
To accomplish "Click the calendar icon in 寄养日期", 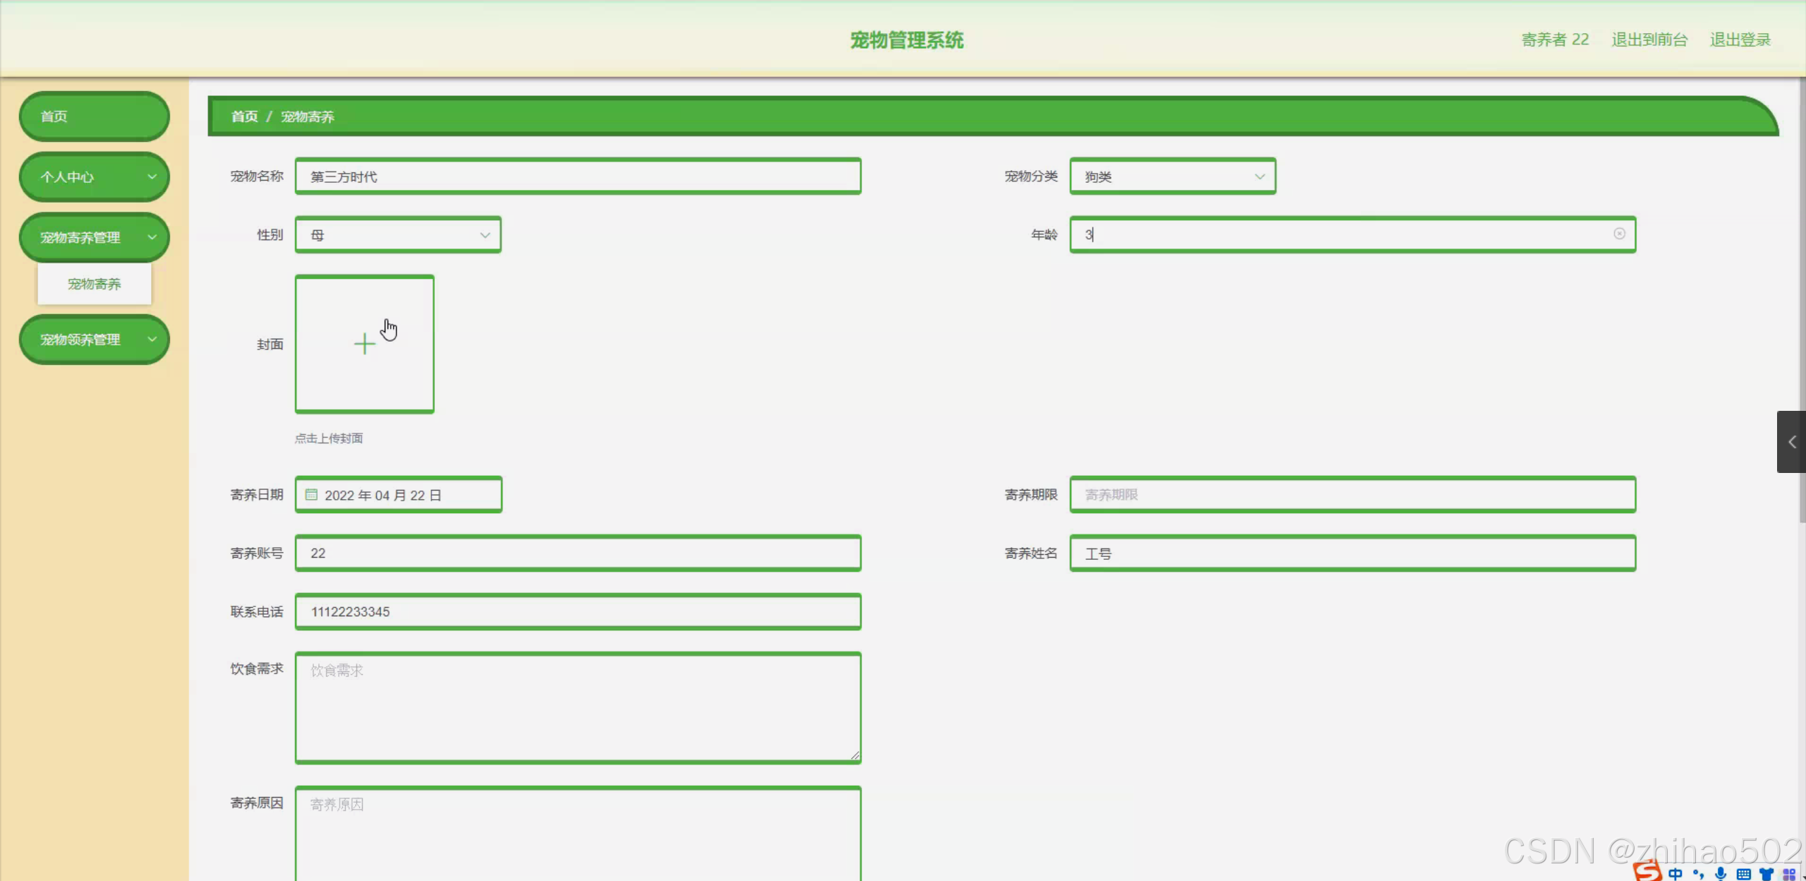I will pyautogui.click(x=311, y=495).
